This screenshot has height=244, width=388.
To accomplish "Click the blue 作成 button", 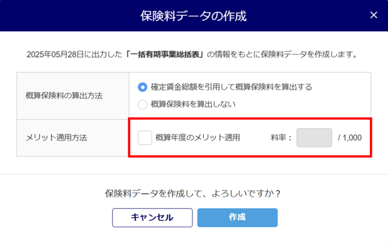I will [237, 217].
